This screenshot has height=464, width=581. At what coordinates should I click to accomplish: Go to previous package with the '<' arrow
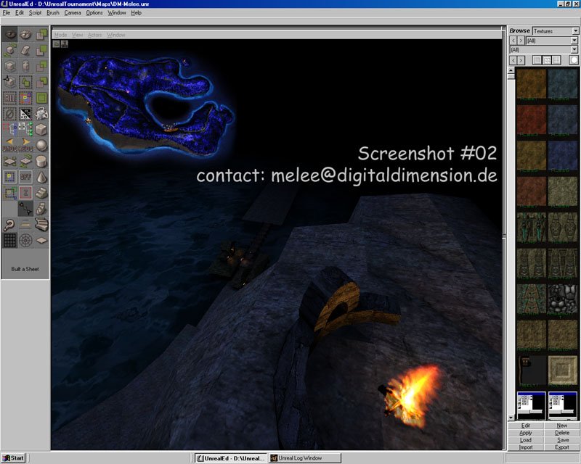(x=513, y=41)
